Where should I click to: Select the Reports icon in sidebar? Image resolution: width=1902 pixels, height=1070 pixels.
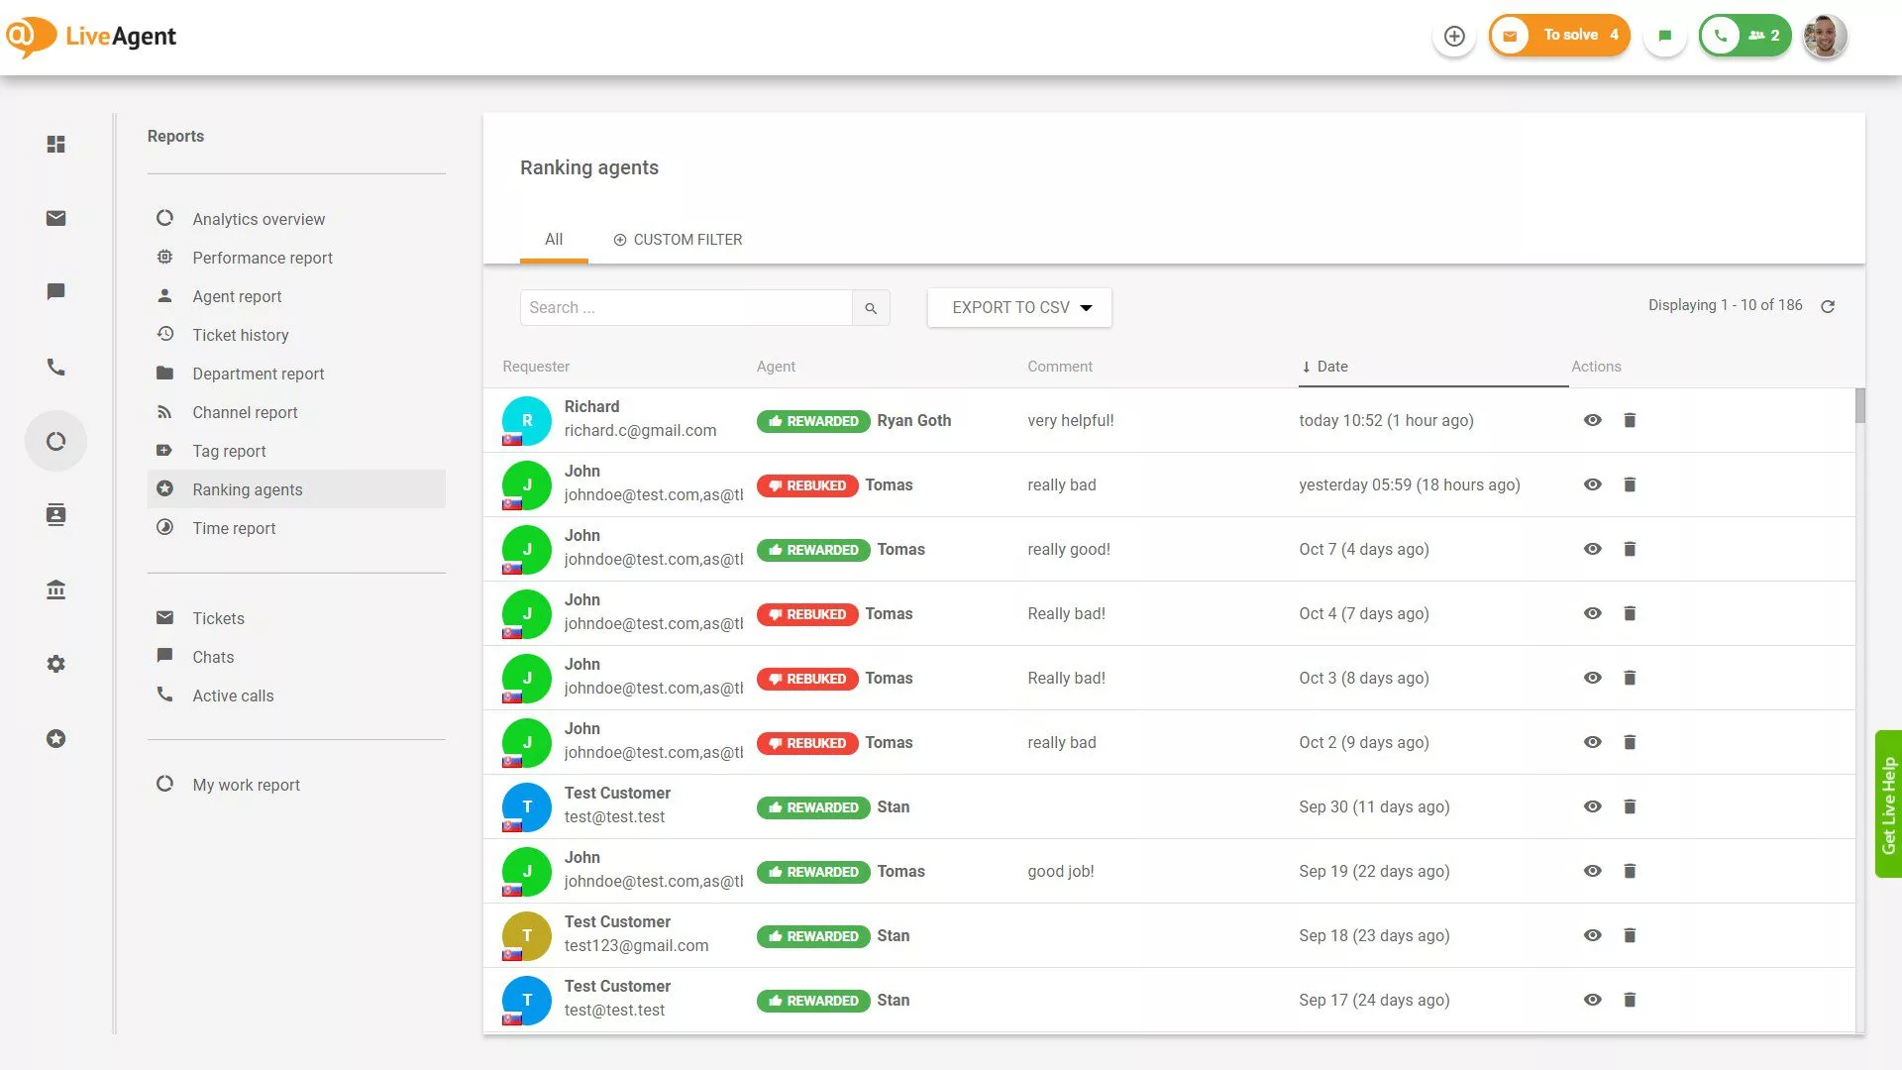click(56, 441)
